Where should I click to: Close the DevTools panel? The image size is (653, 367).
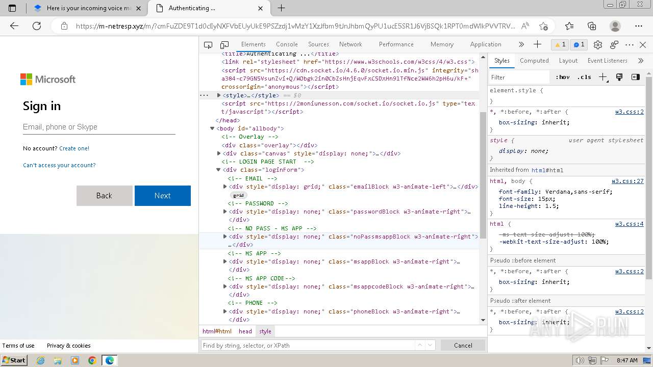click(643, 45)
